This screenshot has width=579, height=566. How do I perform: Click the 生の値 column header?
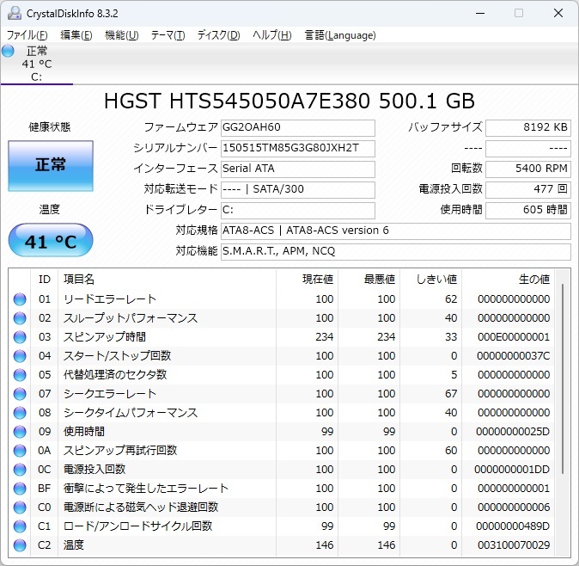click(508, 280)
